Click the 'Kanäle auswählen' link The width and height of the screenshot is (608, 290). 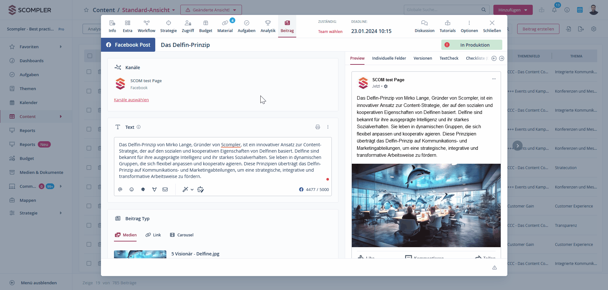click(131, 100)
